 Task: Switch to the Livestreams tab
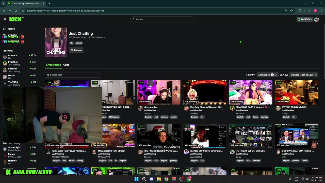pos(54,65)
